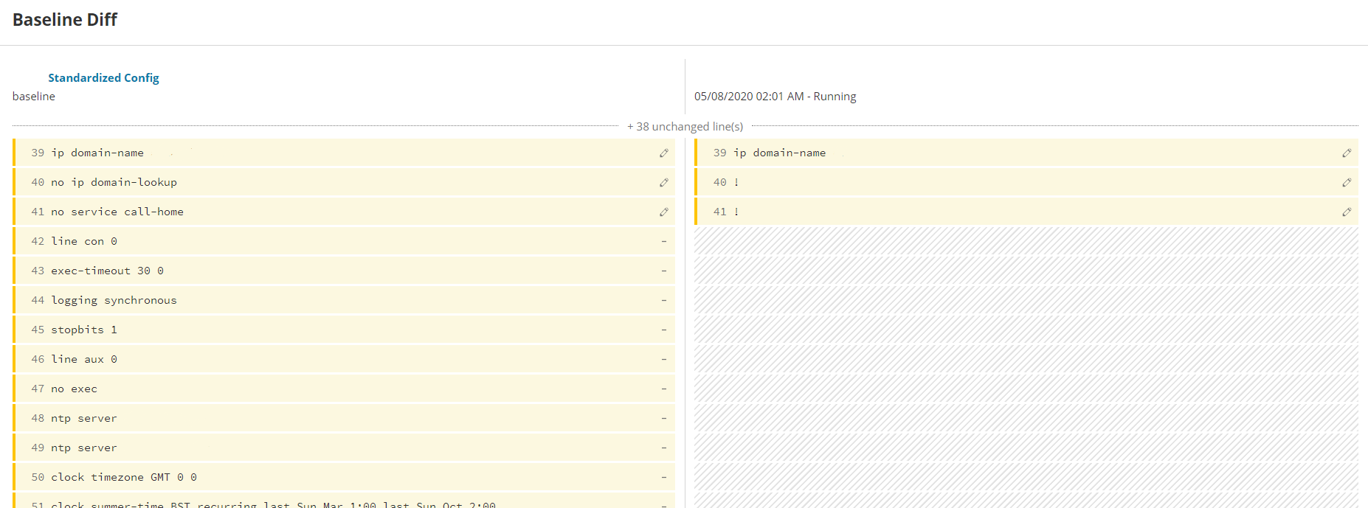This screenshot has width=1368, height=508.
Task: Select baseline text 'no service call-home'
Action: pos(117,212)
